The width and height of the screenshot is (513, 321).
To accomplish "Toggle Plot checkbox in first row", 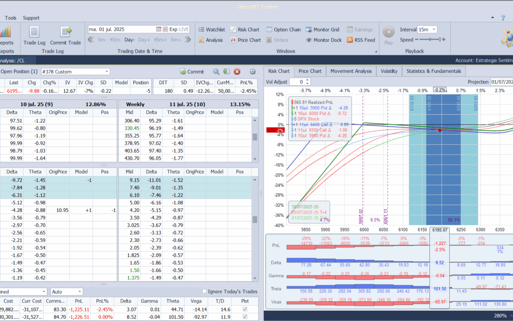I will point(245,309).
